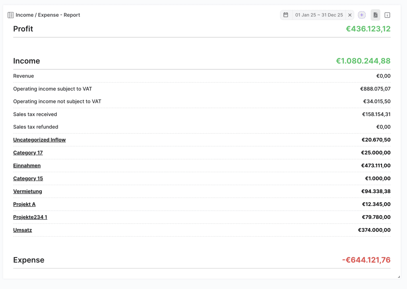This screenshot has height=289, width=407.
Task: Open the 01 Jan 25 ~ 31 Dec 25 date range
Action: (x=319, y=15)
